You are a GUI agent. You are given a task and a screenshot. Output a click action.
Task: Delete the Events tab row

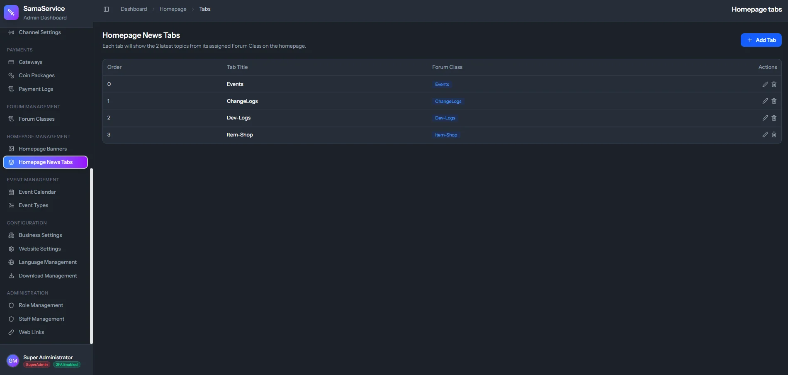point(774,84)
